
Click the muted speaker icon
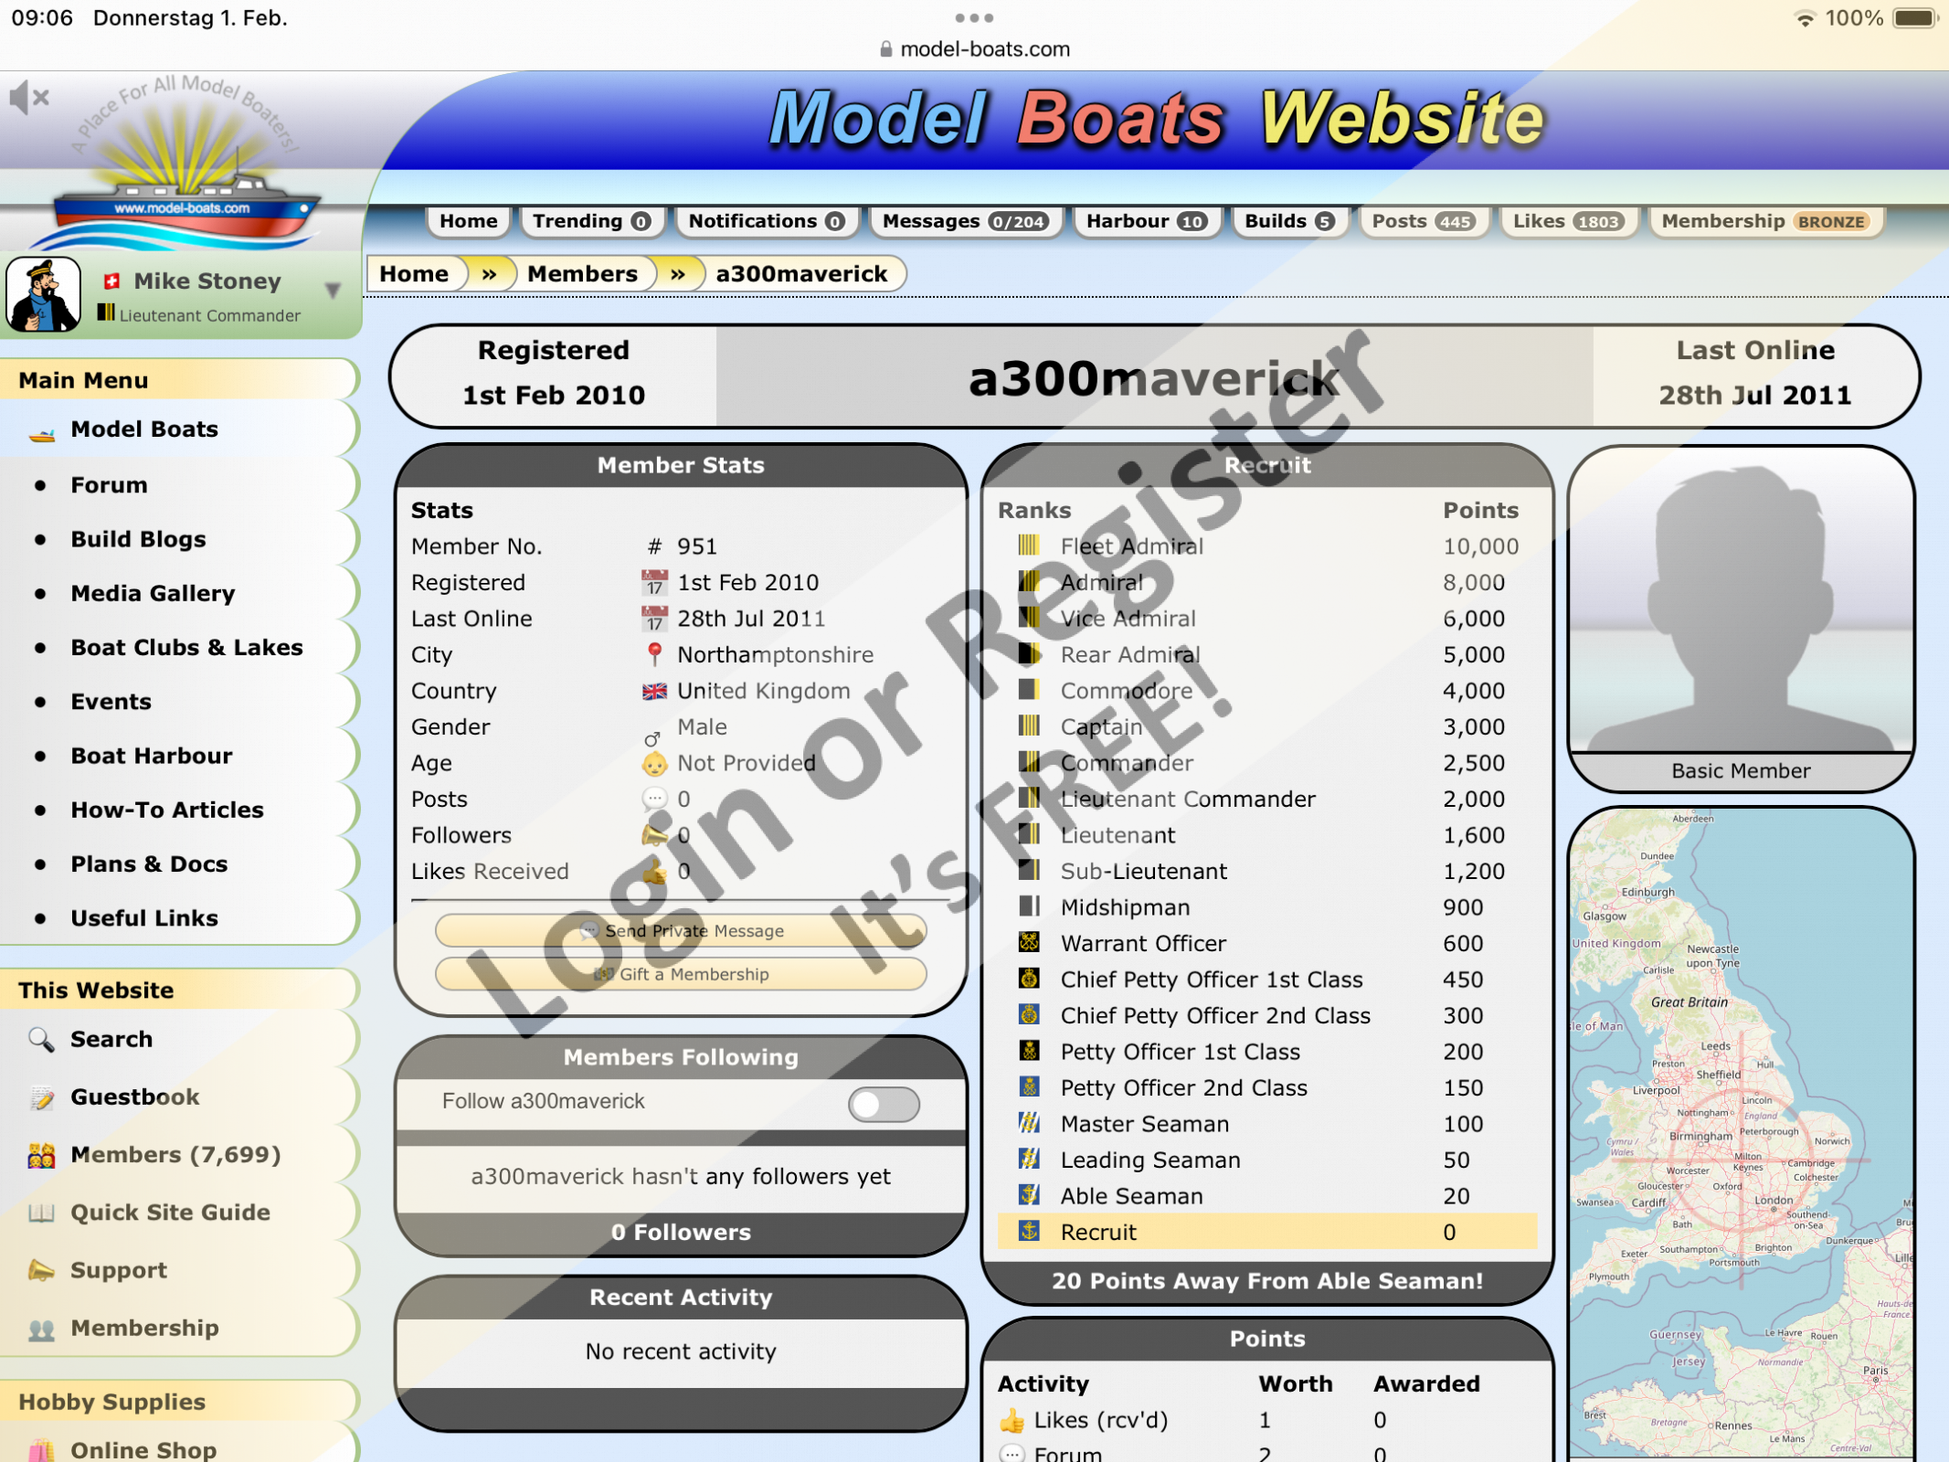28,96
